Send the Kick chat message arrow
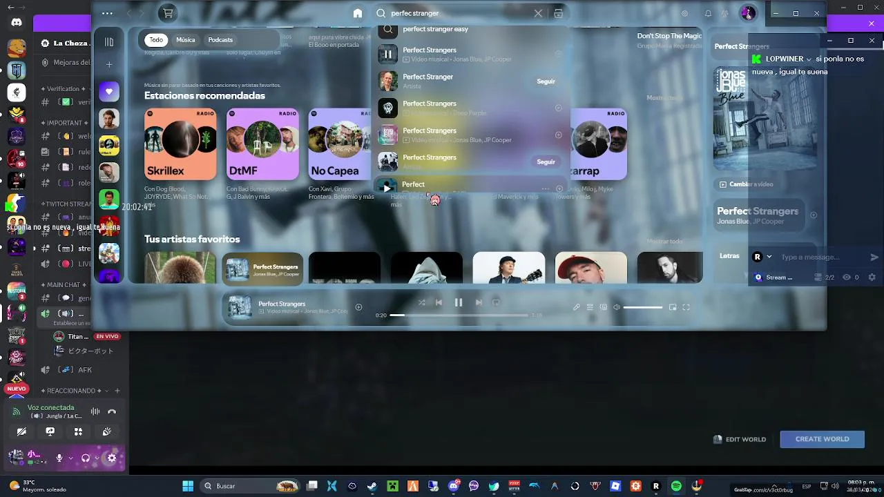The height and width of the screenshot is (497, 884). tap(874, 257)
